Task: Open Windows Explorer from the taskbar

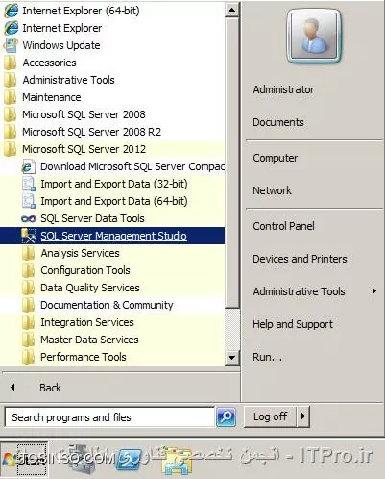Action: tap(176, 461)
